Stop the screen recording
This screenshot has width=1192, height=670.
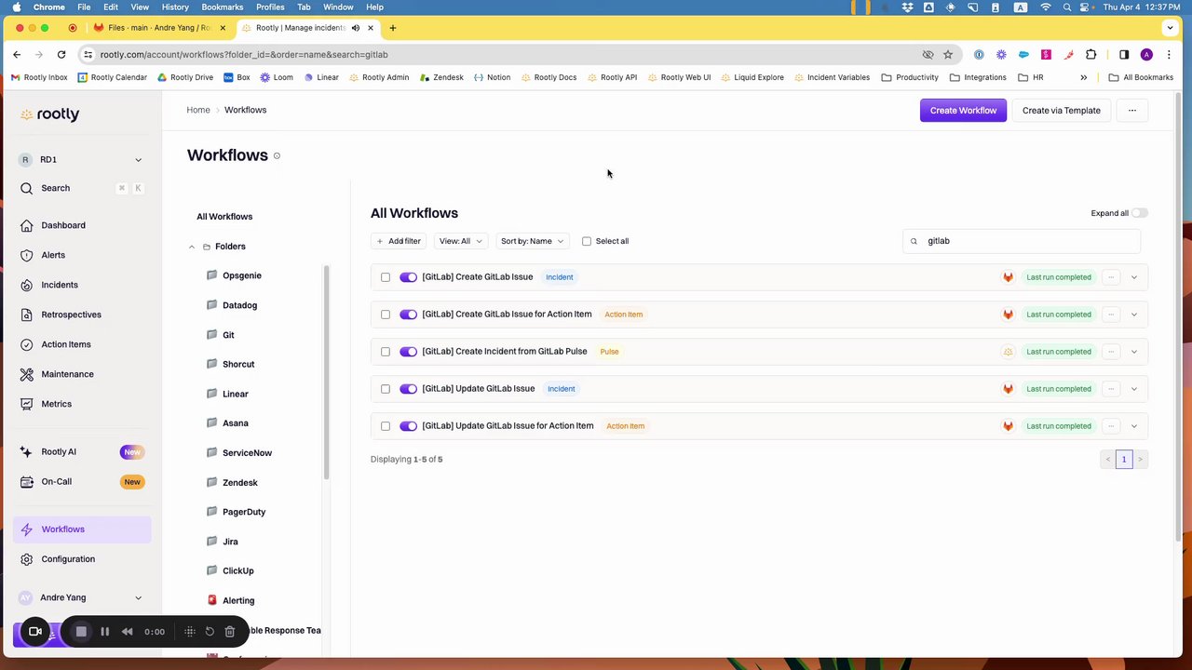click(x=81, y=632)
